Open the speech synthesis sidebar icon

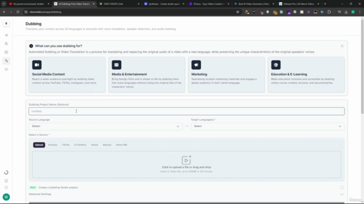6,35
